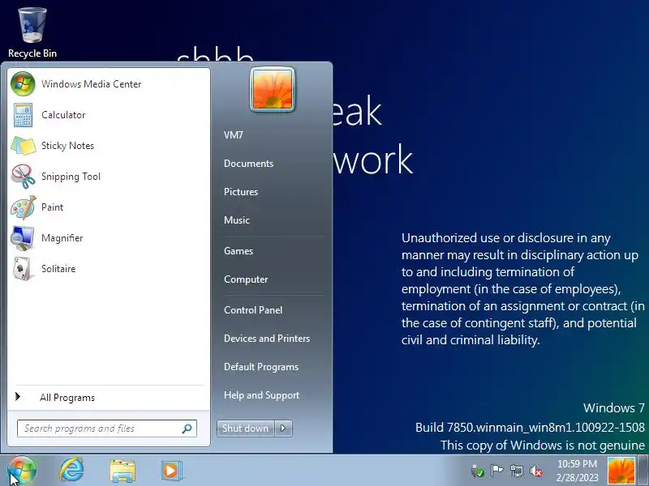Click the Shut down button
649x486 pixels.
pyautogui.click(x=246, y=428)
